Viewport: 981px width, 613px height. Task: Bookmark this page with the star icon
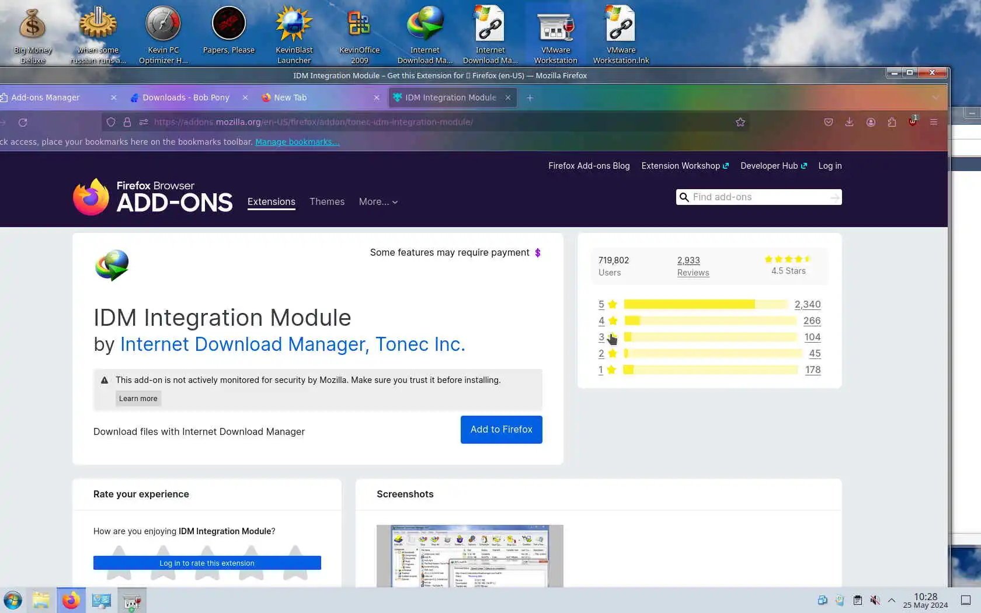pyautogui.click(x=740, y=122)
